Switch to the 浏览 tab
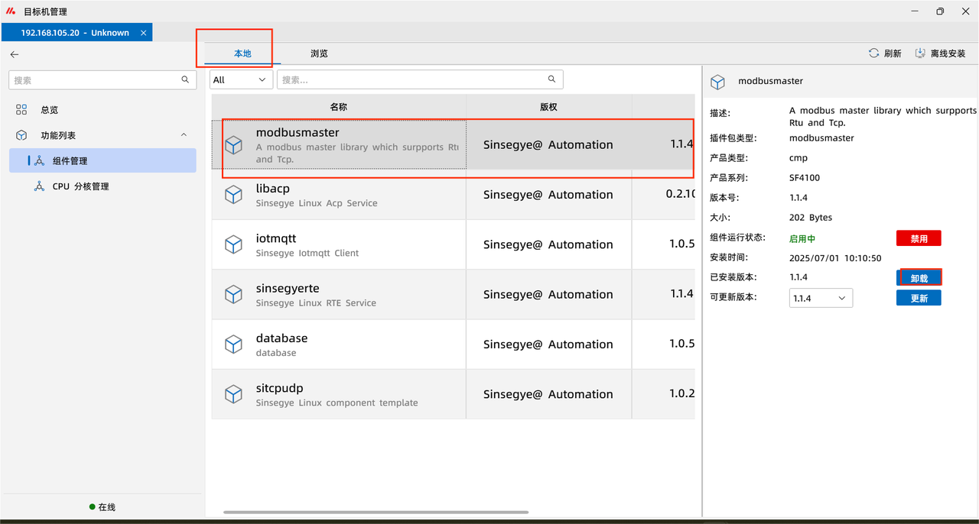Image resolution: width=979 pixels, height=524 pixels. 319,53
